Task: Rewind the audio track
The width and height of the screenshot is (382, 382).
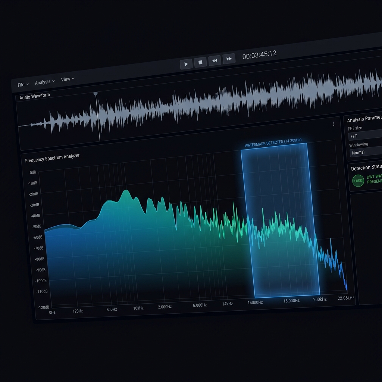Action: (215, 60)
